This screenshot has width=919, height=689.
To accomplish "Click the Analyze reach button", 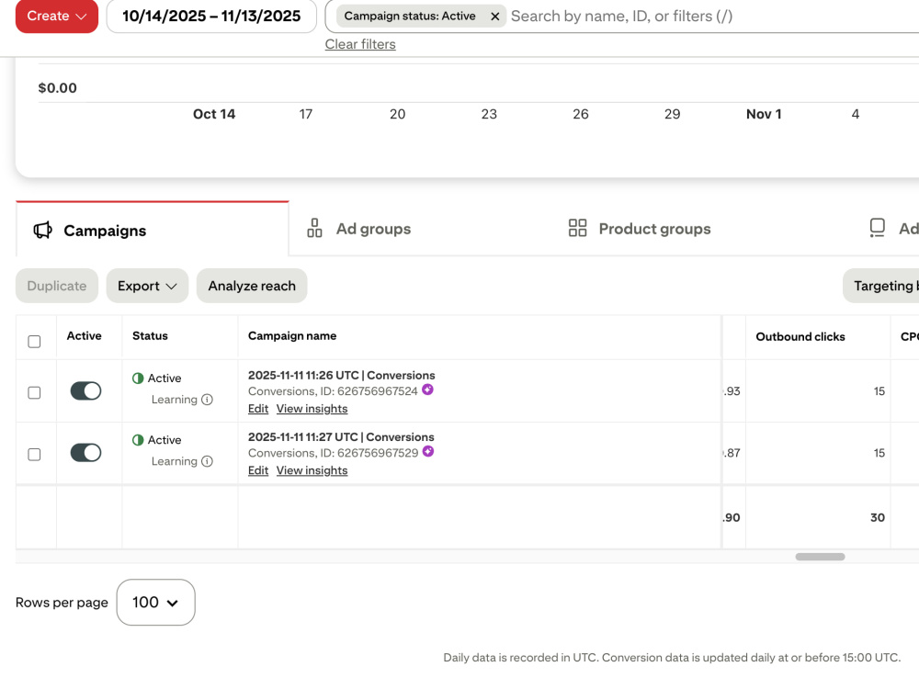I will 252,286.
